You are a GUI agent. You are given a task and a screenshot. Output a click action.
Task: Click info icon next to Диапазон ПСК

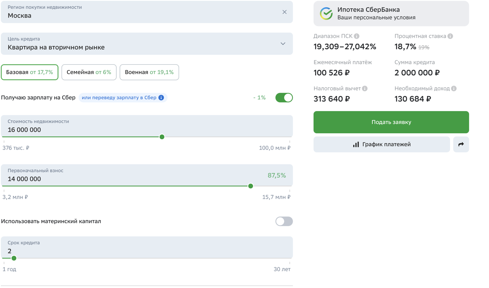point(357,36)
